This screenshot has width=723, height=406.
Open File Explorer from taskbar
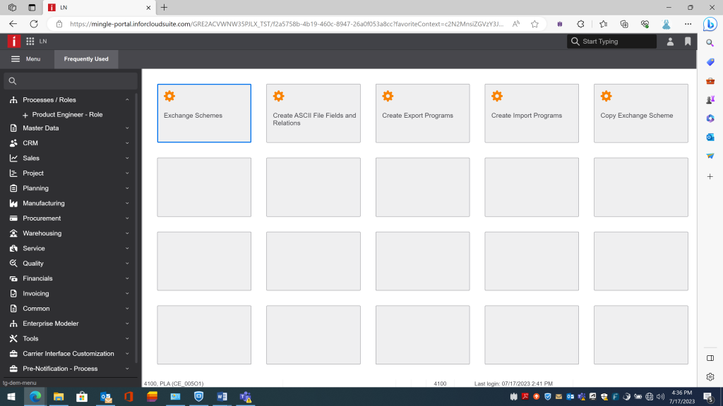(x=59, y=397)
